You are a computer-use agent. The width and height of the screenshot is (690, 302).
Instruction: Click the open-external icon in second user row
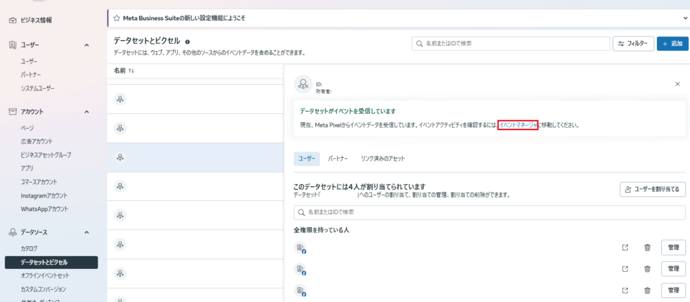tap(625, 268)
